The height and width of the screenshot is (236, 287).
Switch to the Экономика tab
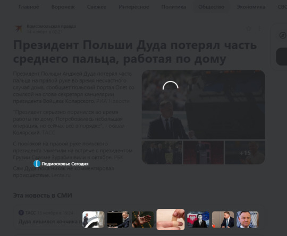click(x=251, y=7)
